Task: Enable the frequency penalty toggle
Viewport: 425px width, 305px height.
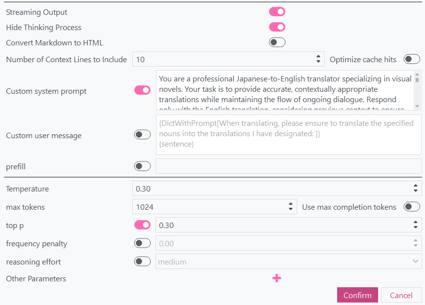Action: click(x=142, y=243)
